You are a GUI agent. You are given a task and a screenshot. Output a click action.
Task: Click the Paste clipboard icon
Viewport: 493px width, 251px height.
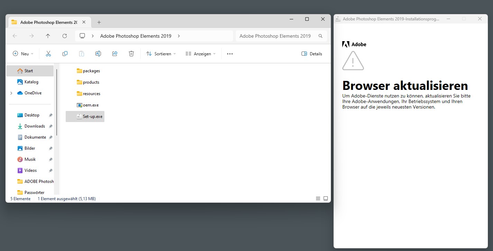click(82, 54)
